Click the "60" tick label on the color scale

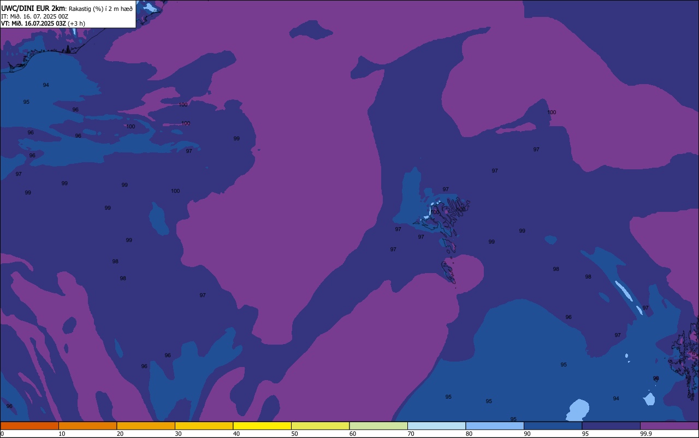pyautogui.click(x=353, y=434)
